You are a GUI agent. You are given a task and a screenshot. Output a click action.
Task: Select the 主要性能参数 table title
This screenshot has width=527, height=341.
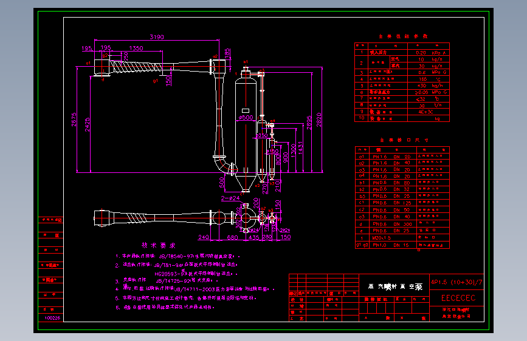point(403,36)
